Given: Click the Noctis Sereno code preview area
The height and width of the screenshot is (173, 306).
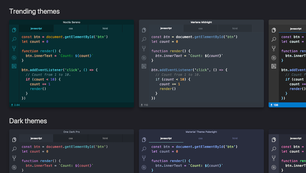Looking at the screenshot, I should click(x=76, y=67).
